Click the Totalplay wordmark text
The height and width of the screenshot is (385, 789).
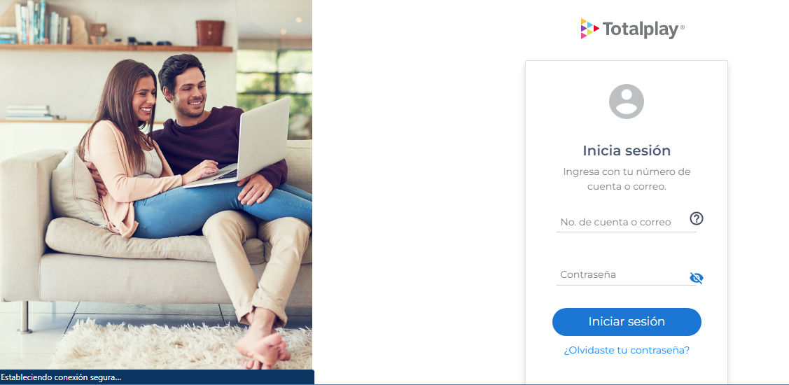coord(641,29)
